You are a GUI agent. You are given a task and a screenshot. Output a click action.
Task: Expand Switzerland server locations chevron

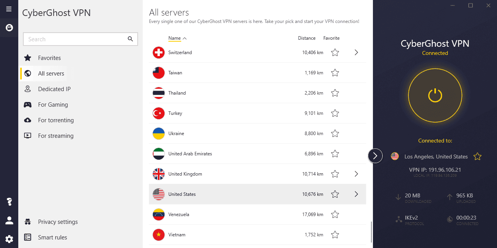click(356, 53)
